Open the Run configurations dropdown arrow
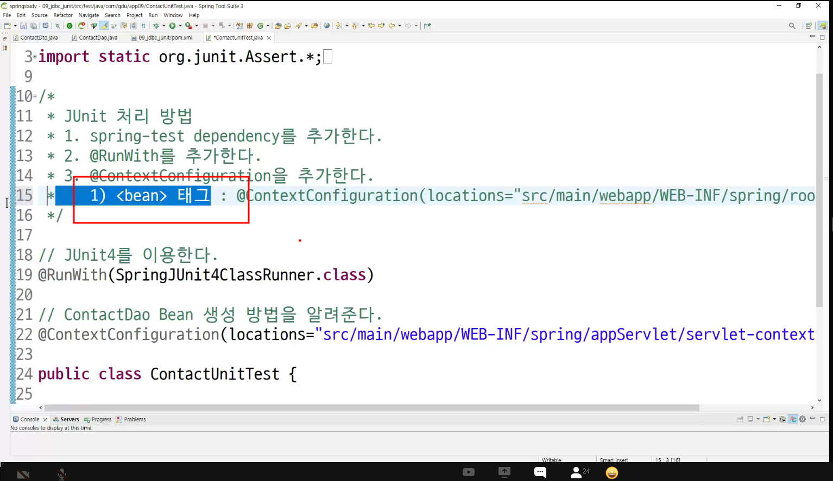 click(180, 25)
